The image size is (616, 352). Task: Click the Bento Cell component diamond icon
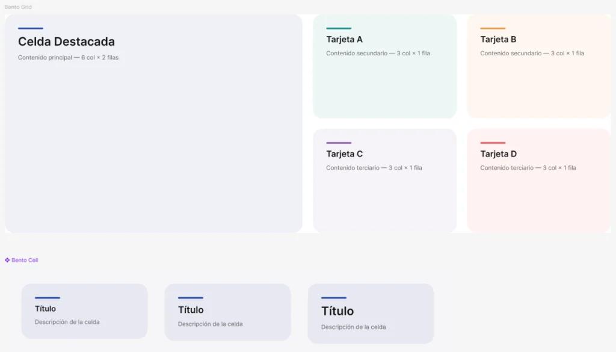click(7, 260)
